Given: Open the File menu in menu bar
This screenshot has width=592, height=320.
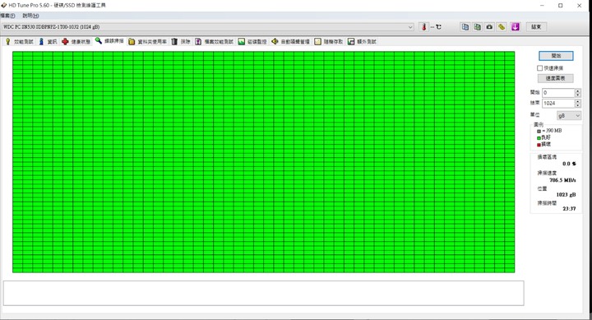Looking at the screenshot, I should (x=7, y=16).
